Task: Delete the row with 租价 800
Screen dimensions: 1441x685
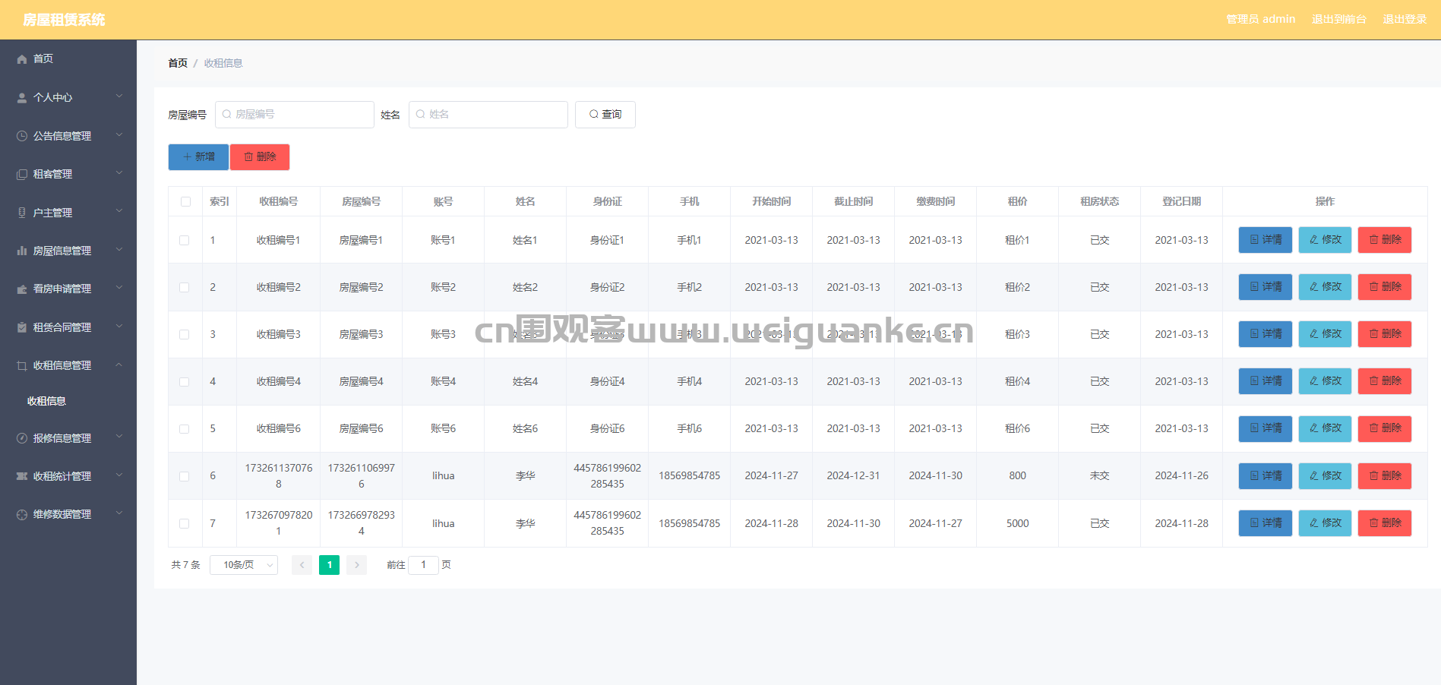Action: tap(1384, 476)
